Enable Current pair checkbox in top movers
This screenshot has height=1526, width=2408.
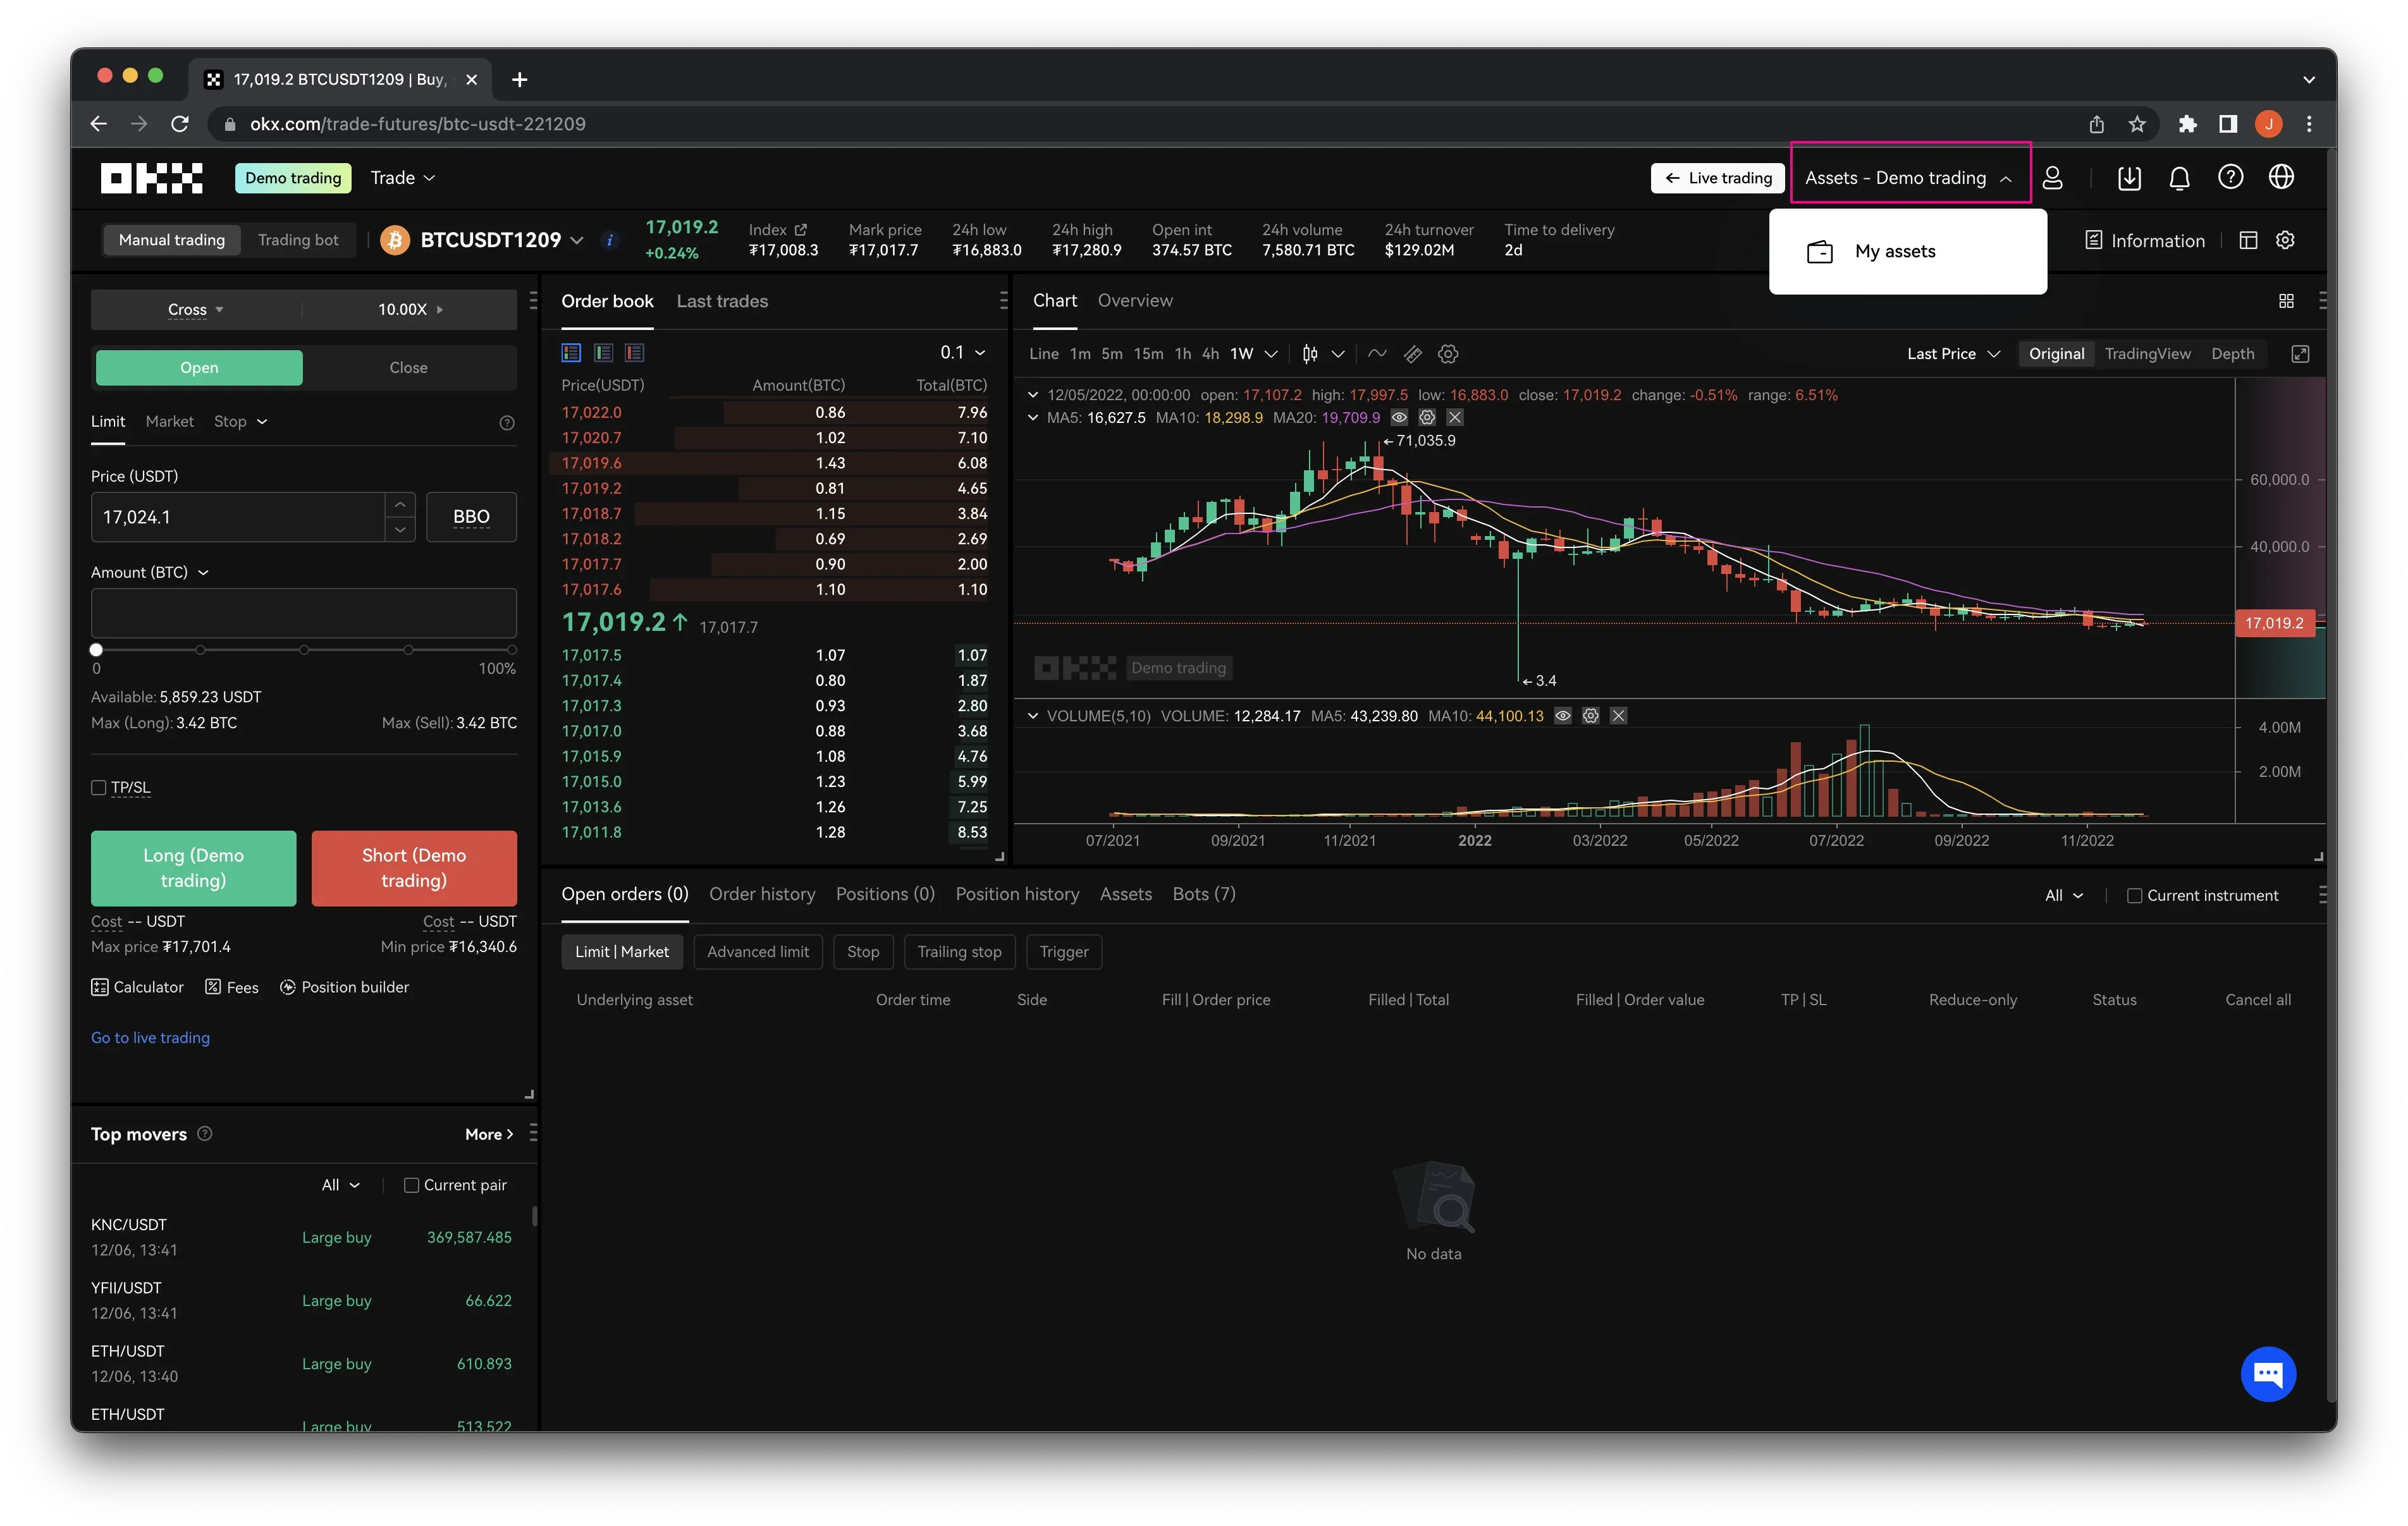[410, 1184]
